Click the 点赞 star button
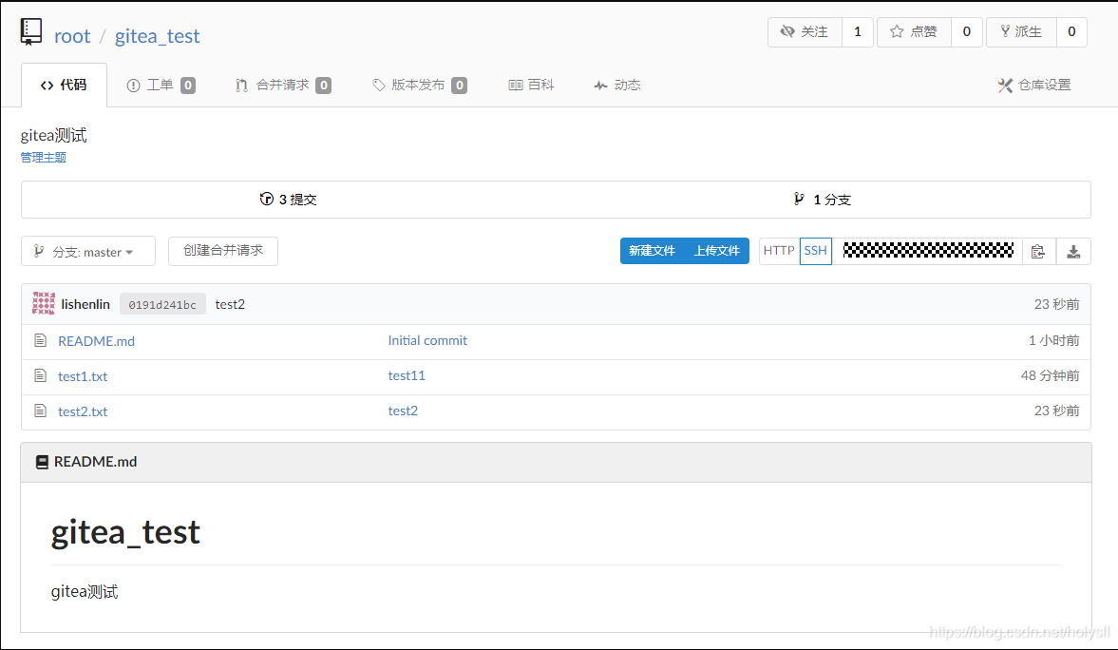 point(914,31)
